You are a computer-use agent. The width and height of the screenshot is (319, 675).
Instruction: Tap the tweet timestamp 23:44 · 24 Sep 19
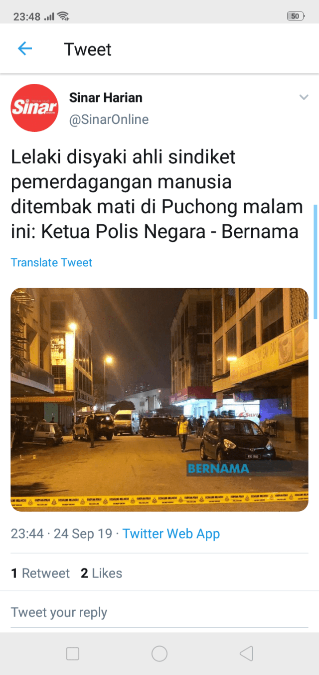[62, 534]
